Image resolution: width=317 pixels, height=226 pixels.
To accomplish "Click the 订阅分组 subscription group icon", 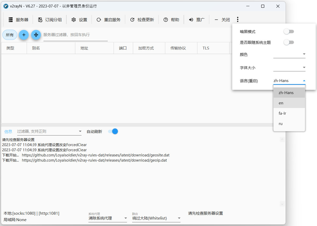I will 40,20.
